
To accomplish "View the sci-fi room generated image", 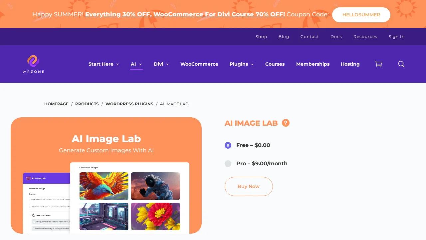I will tap(104, 216).
